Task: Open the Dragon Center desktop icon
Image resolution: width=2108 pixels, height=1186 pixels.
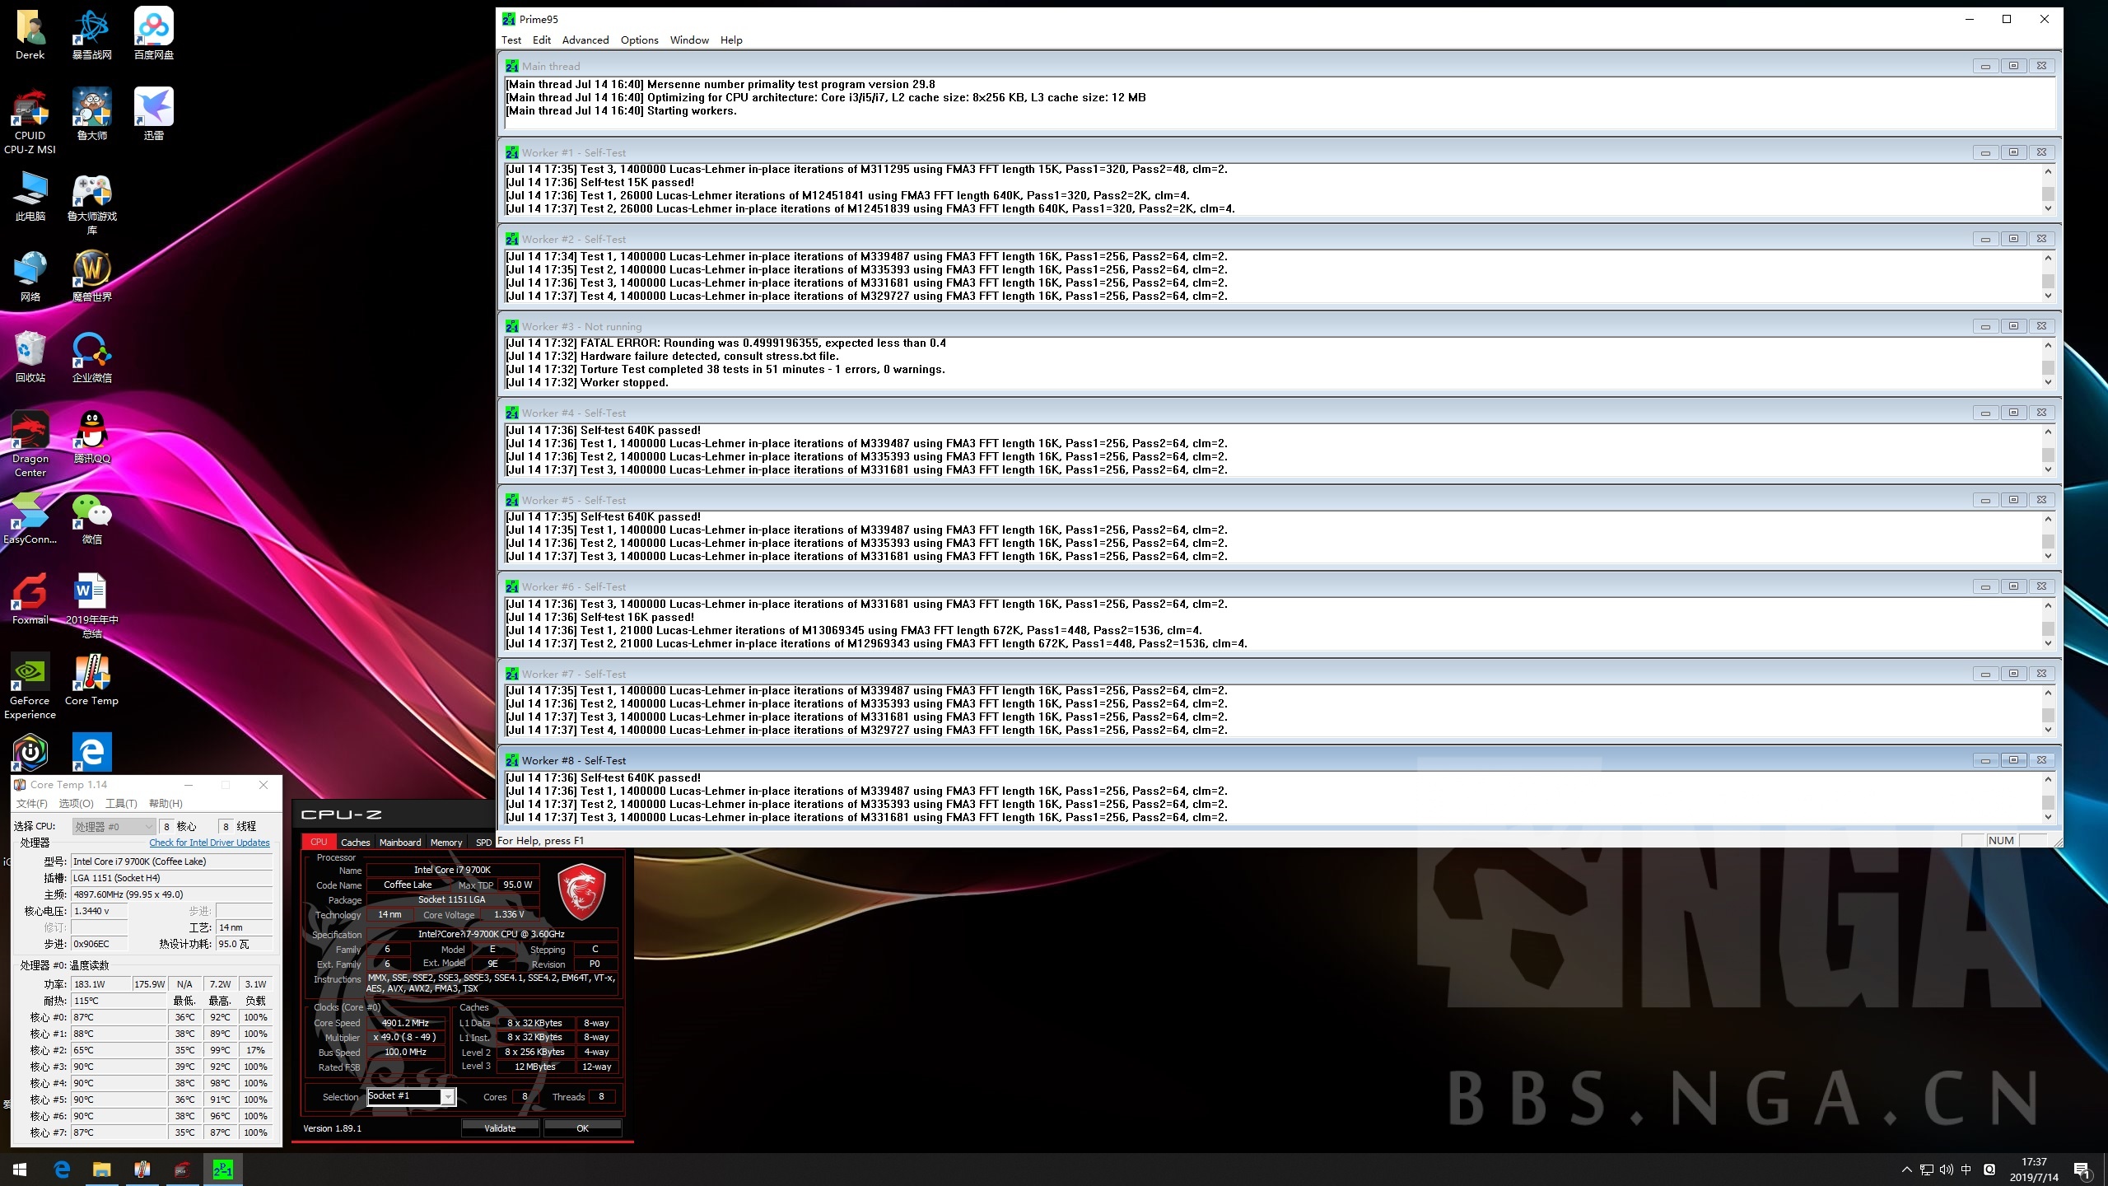Action: (x=30, y=432)
